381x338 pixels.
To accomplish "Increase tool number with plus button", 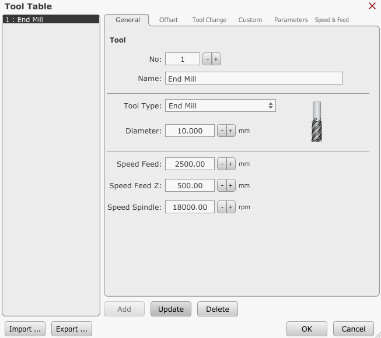I will tap(216, 59).
